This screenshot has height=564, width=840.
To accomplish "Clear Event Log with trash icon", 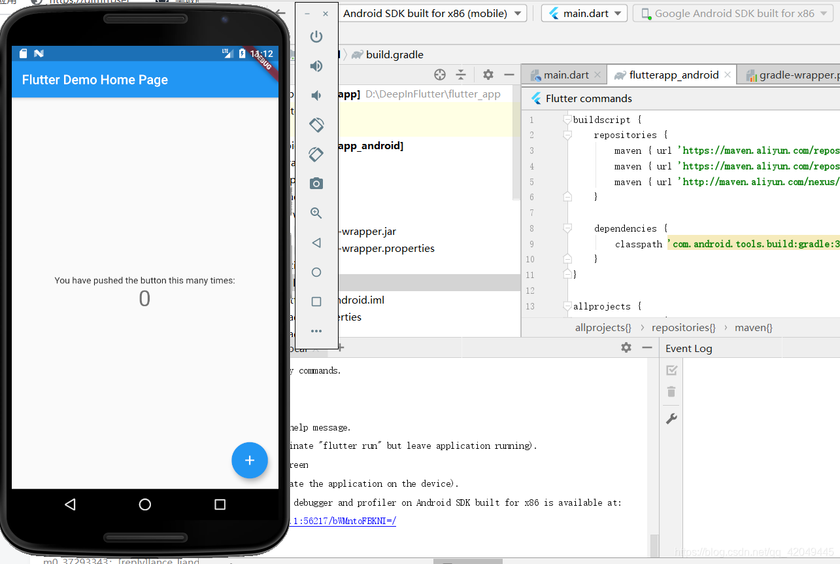I will [671, 392].
